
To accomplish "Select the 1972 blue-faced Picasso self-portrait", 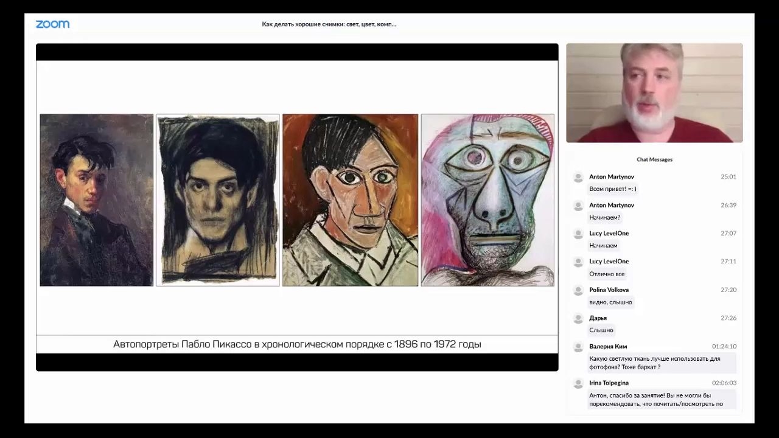I will 487,200.
